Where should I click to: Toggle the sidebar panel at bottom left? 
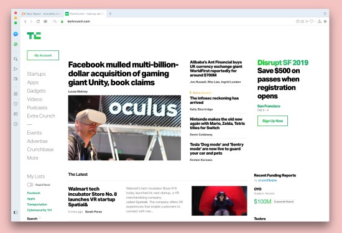(x=16, y=212)
